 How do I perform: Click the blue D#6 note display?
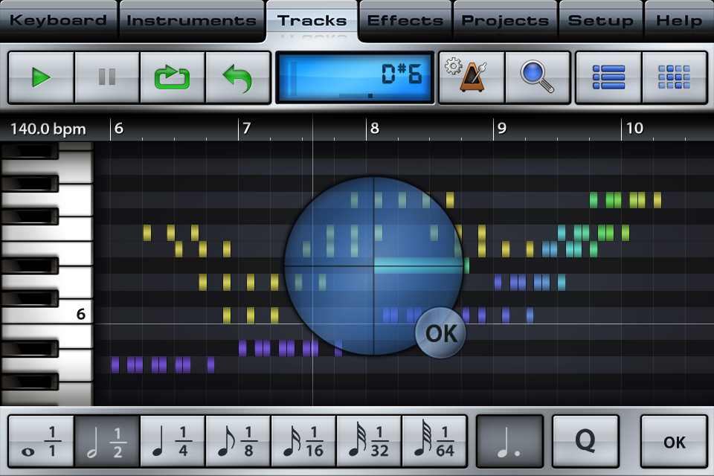(355, 77)
